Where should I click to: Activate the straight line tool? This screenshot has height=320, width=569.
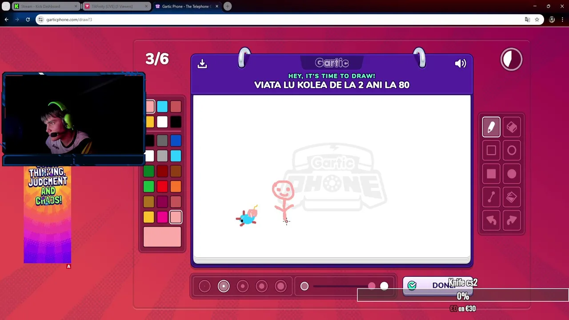coord(491,197)
